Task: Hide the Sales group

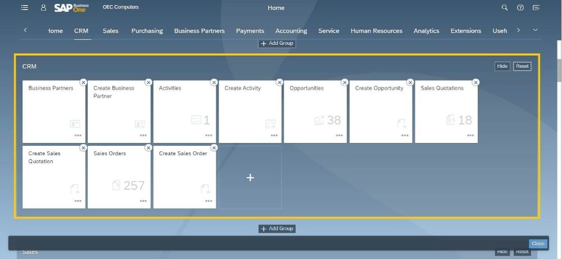Action: 502,252
